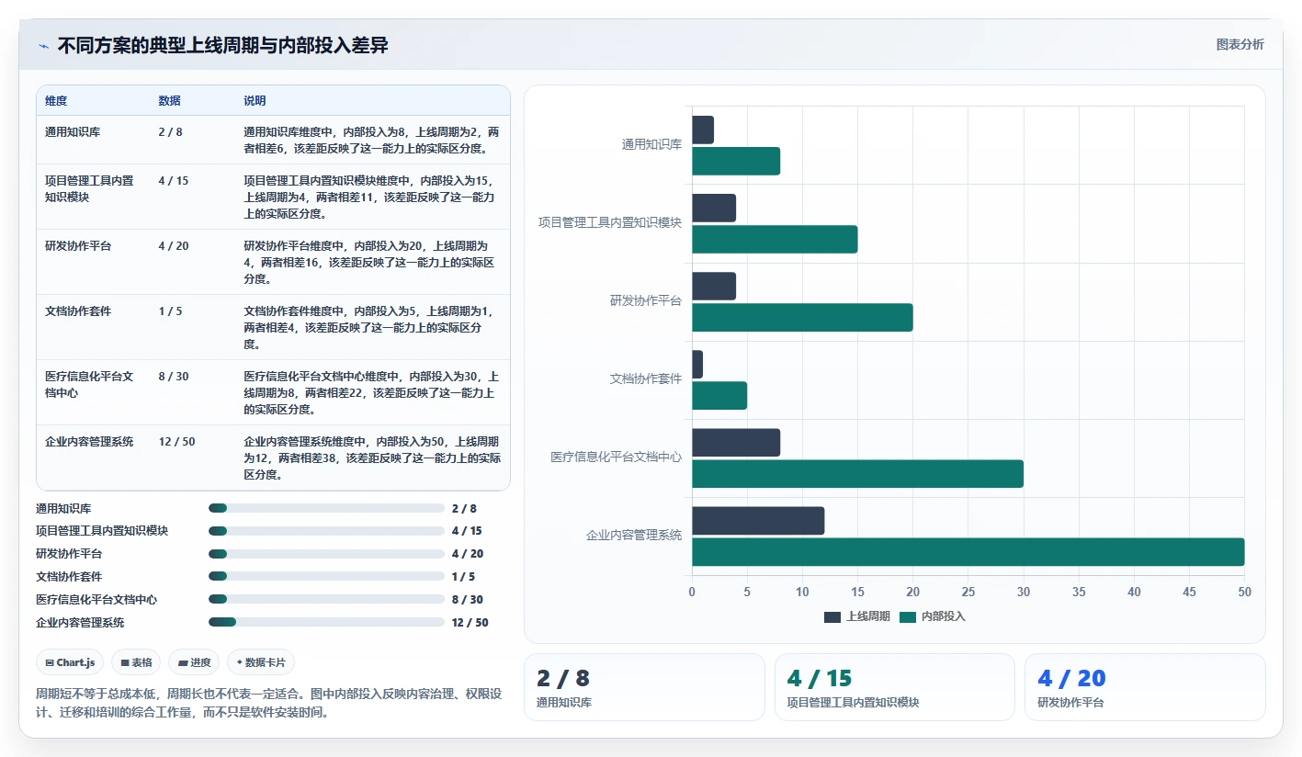
Task: Click the 上线周期 bar for 研发协作平台
Action: point(714,286)
